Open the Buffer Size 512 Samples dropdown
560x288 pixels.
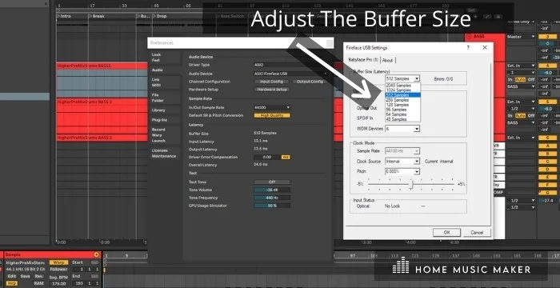click(x=402, y=78)
